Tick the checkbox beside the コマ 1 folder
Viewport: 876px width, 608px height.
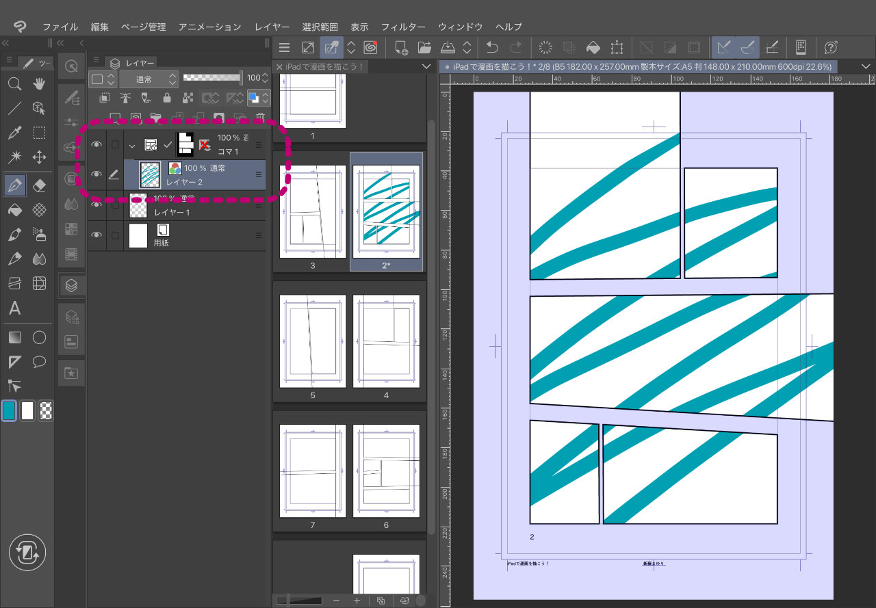click(115, 144)
